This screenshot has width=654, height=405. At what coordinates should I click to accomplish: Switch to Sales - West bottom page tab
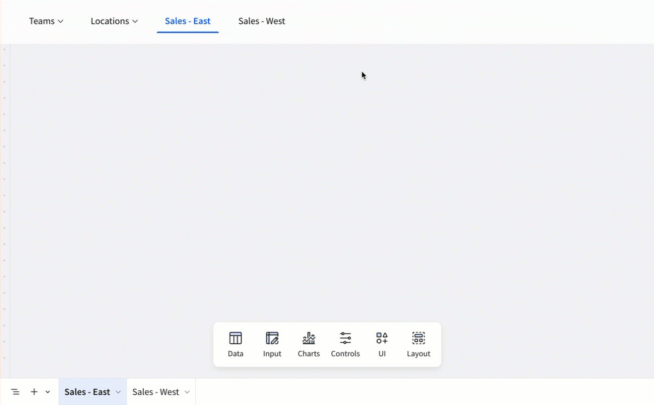pos(156,392)
